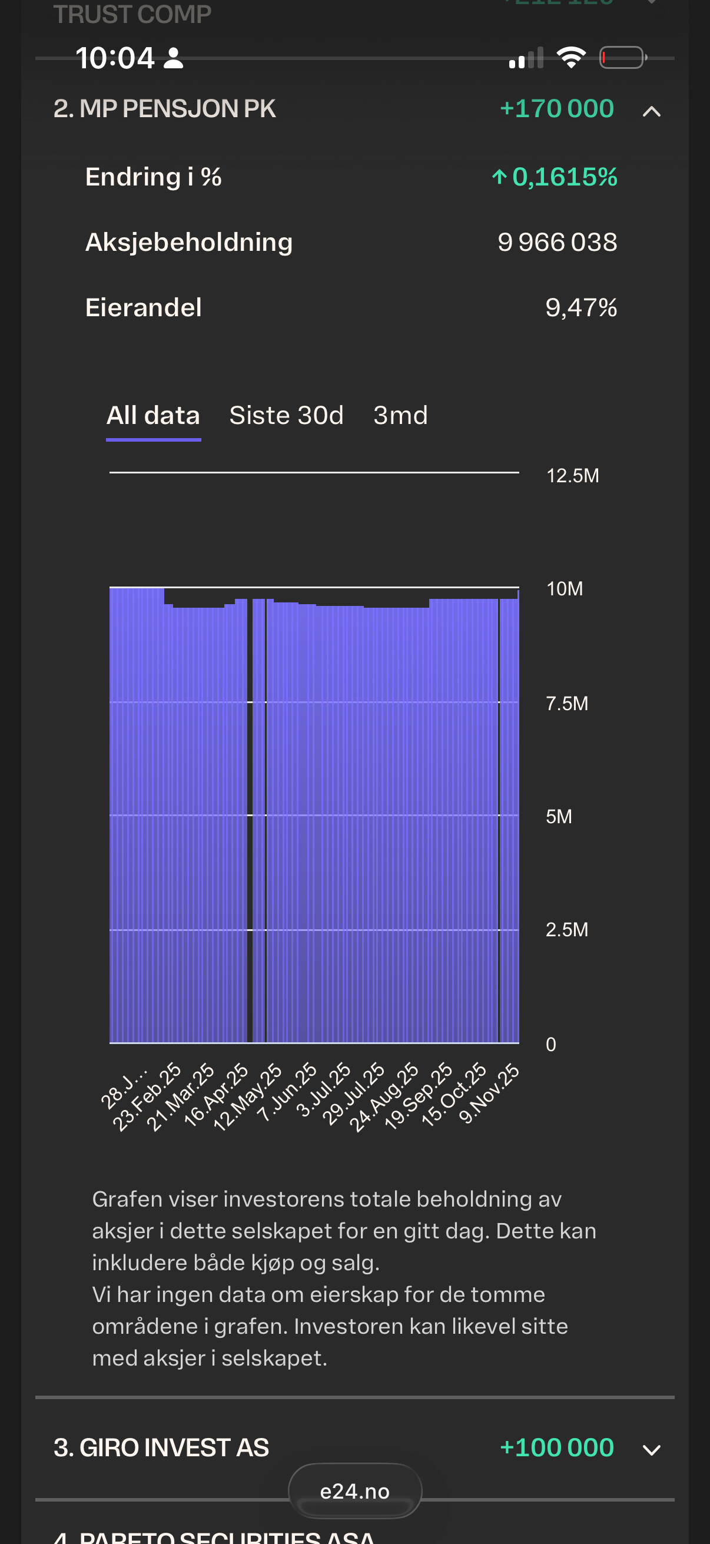This screenshot has width=710, height=1544.
Task: Tap the cellular signal bars icon
Action: (x=526, y=58)
